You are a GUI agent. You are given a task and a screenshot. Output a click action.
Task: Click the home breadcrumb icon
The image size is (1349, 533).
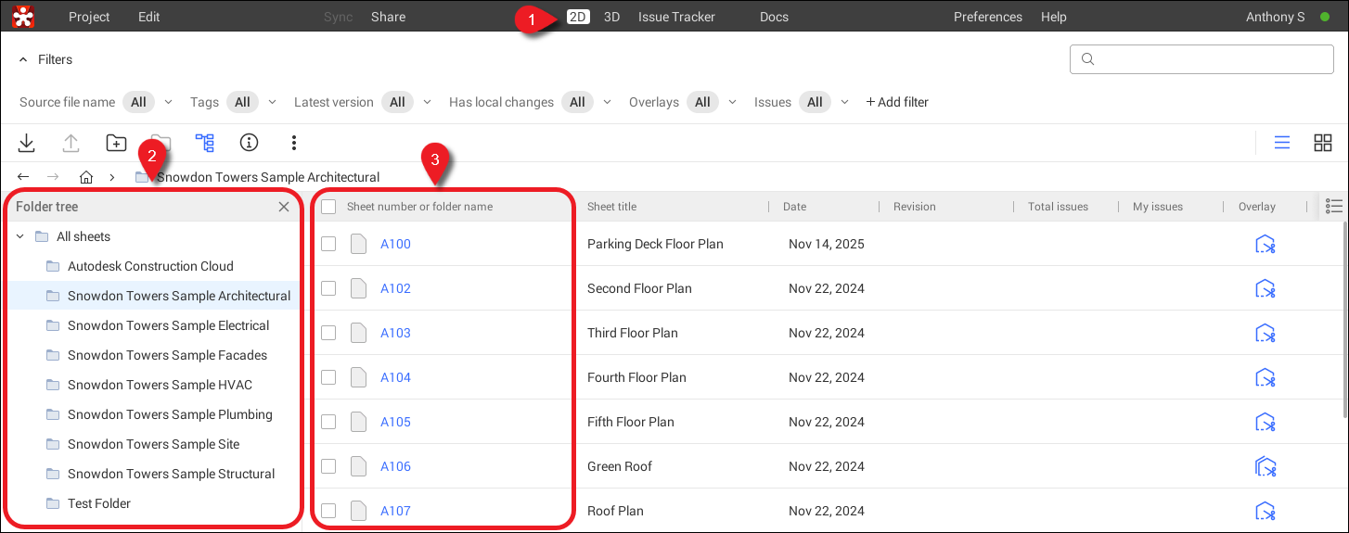(86, 177)
